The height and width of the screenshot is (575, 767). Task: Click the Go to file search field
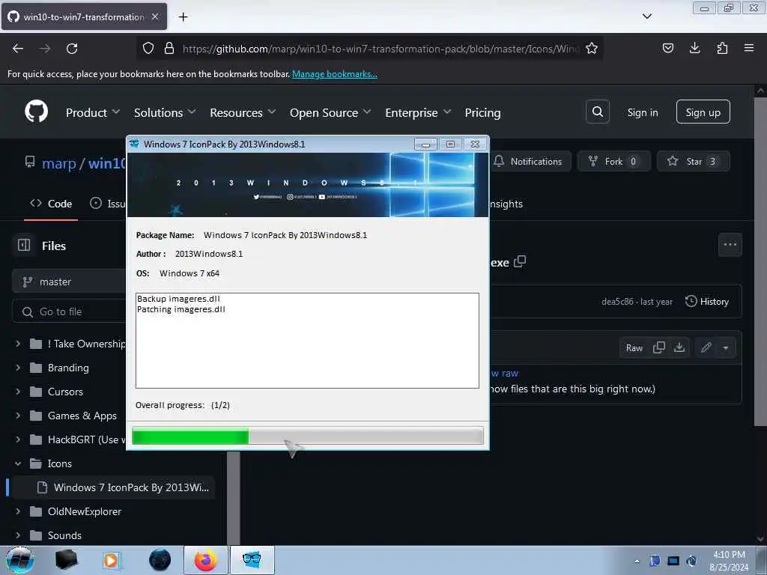pos(70,311)
